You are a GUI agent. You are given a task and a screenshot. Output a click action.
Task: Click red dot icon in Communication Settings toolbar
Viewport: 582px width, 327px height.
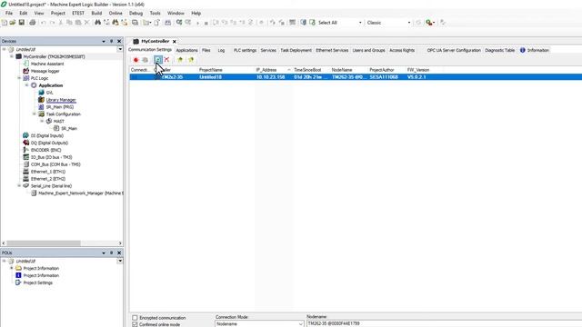click(135, 60)
